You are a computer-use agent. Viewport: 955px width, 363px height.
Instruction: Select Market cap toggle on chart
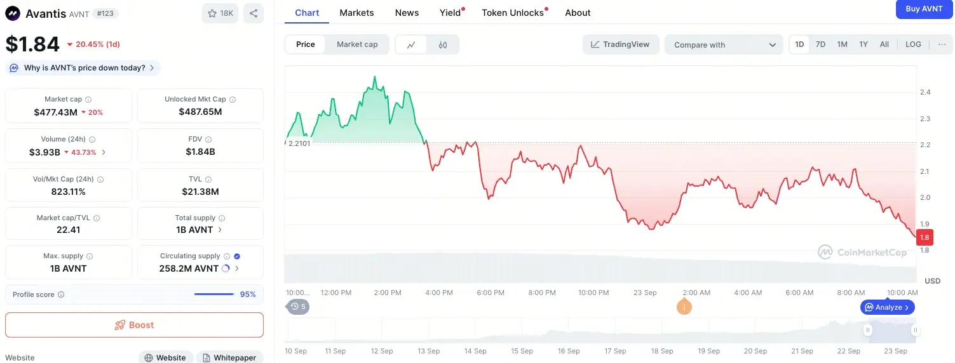tap(357, 44)
